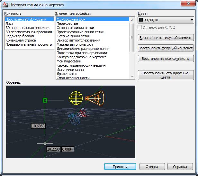Click the white crosshair cursor in preview
Image resolution: width=198 pixels, height=176 pixels.
coord(45,143)
